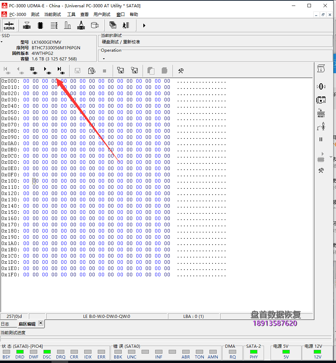Open the chip (ROM) toolbar icon
The image size is (336, 363).
[40, 25]
